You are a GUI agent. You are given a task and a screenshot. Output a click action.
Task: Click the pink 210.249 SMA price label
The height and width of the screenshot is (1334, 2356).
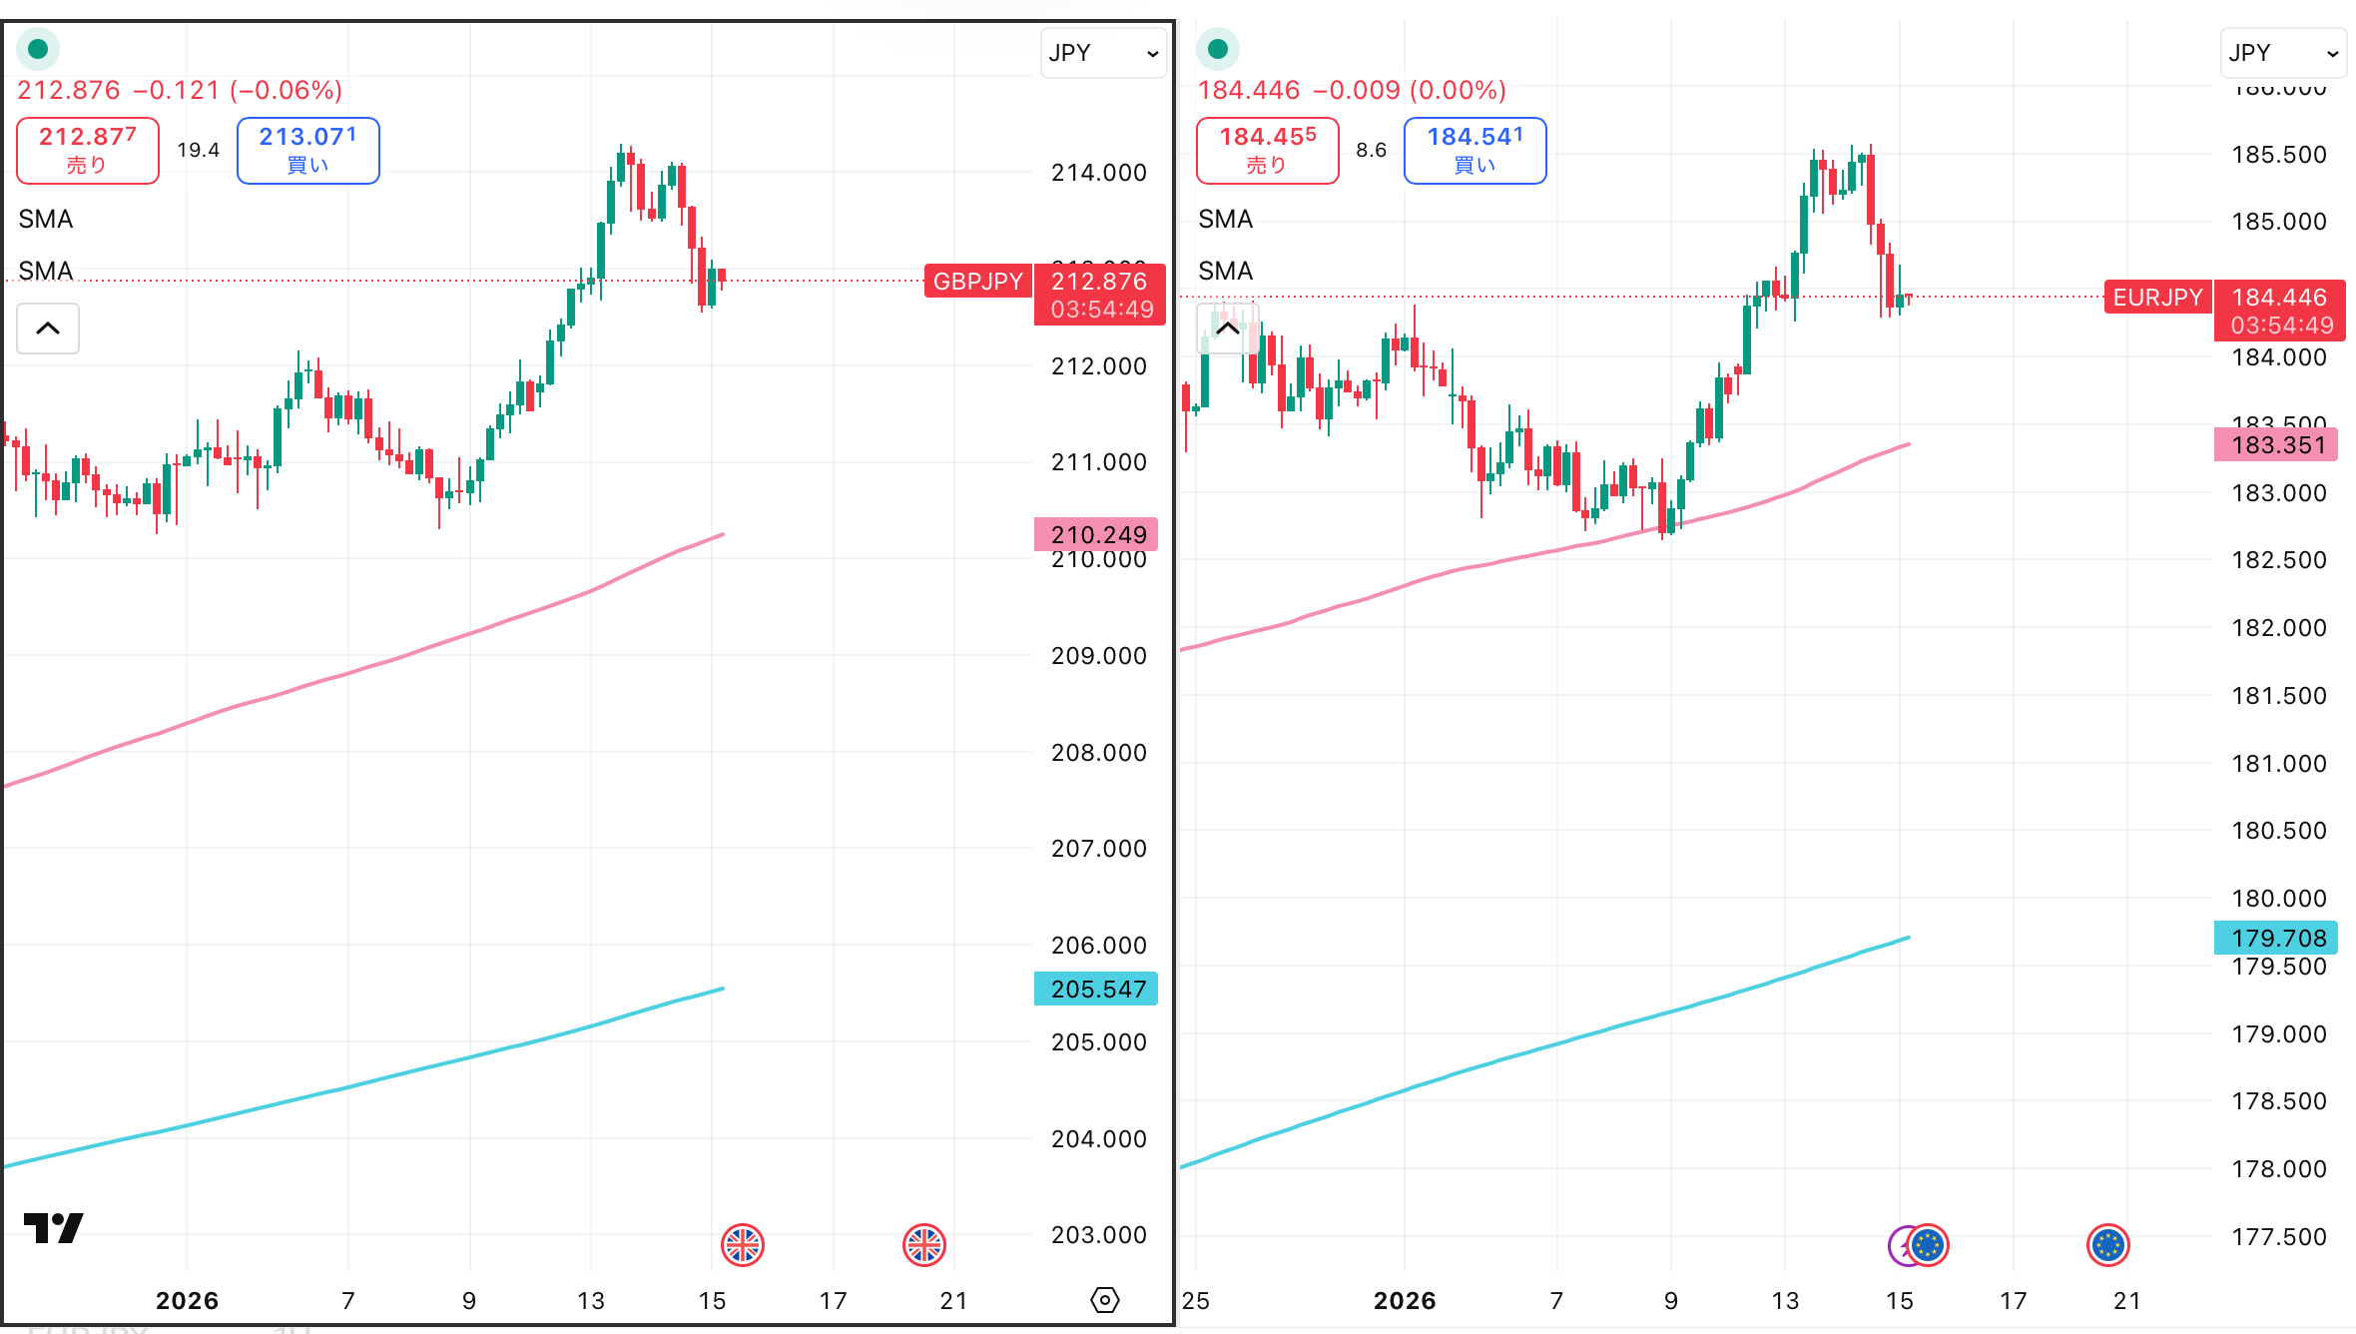[x=1097, y=535]
